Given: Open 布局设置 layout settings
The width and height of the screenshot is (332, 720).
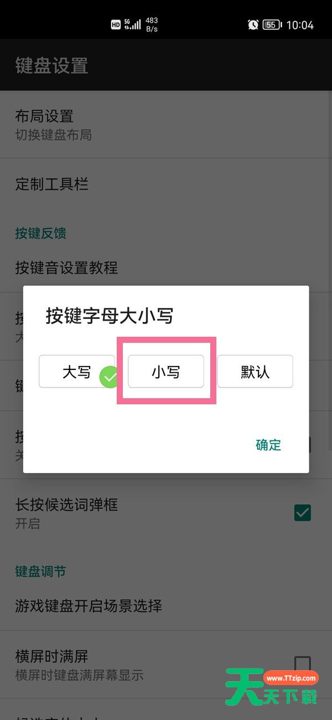Looking at the screenshot, I should pyautogui.click(x=166, y=125).
